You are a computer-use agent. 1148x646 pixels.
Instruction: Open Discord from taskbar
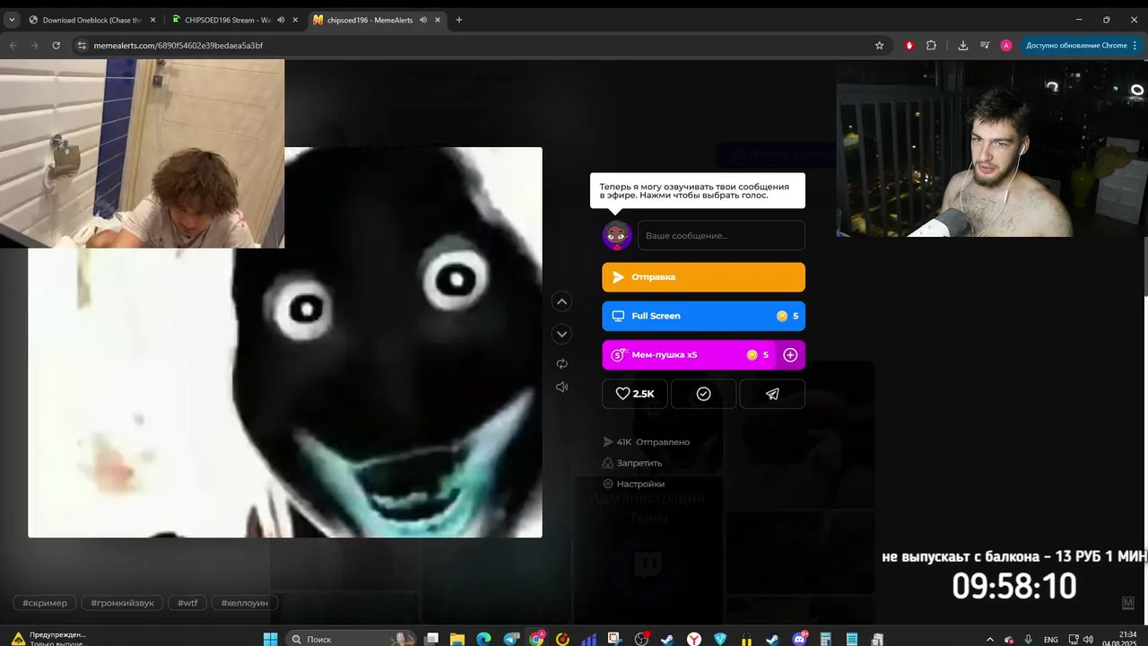pyautogui.click(x=800, y=639)
